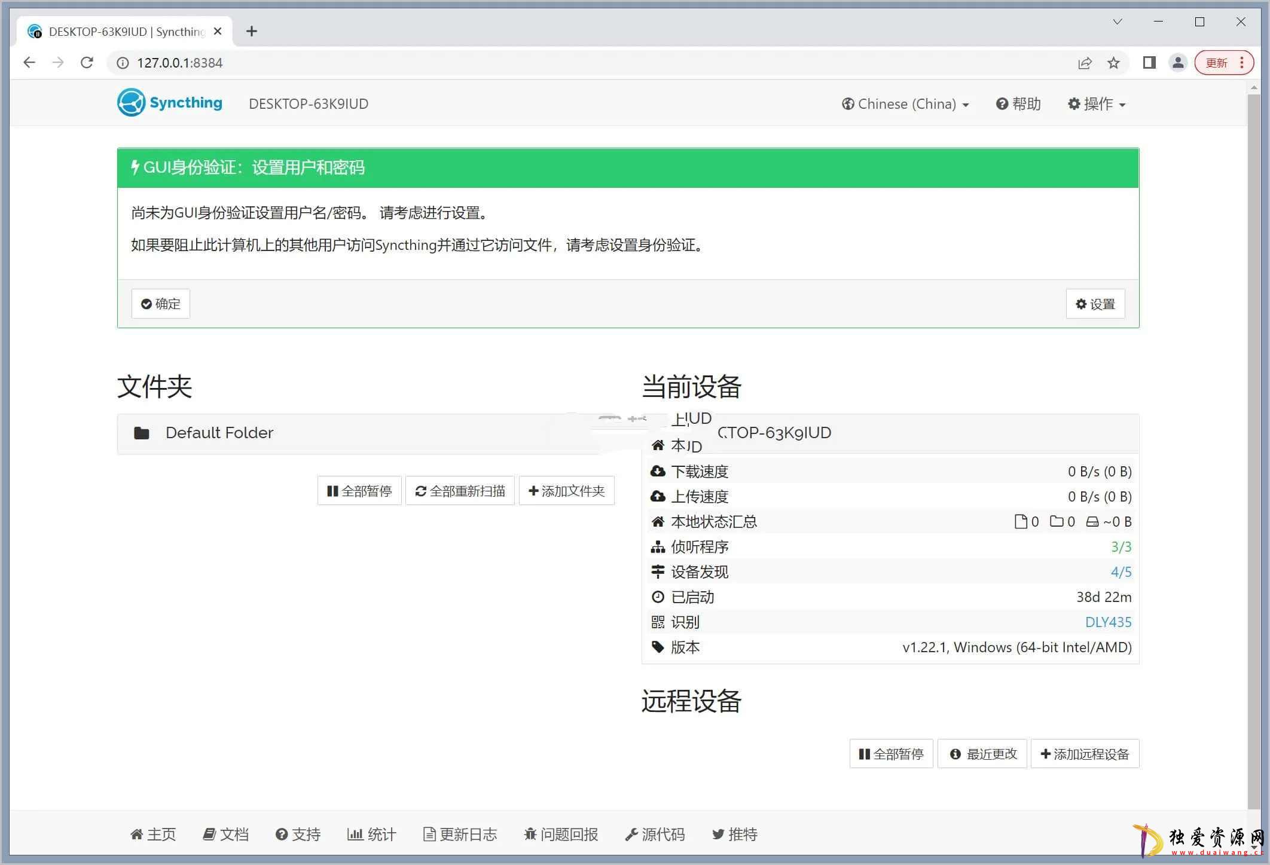Open the Chinese (China) language dropdown

905,104
